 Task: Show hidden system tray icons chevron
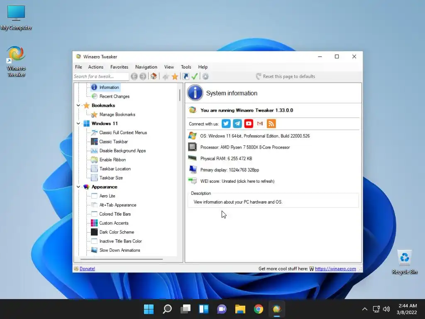pos(365,309)
